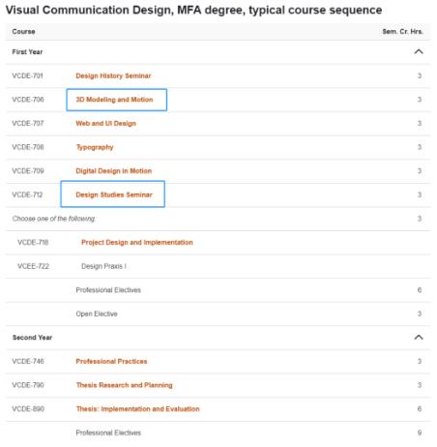Open Web and UI Design link

point(105,124)
